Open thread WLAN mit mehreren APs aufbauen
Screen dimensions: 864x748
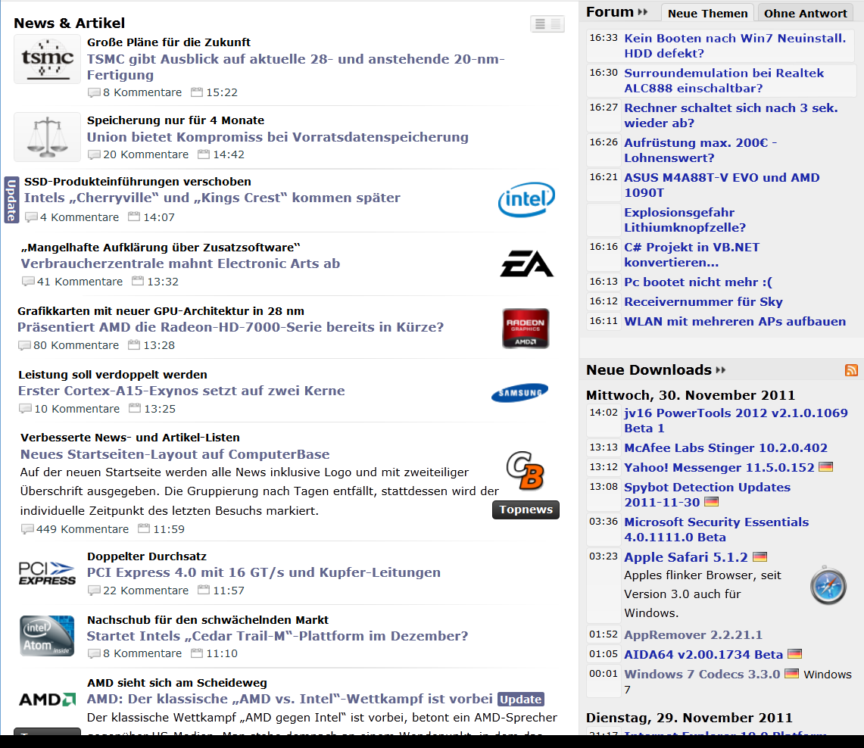[x=735, y=321]
